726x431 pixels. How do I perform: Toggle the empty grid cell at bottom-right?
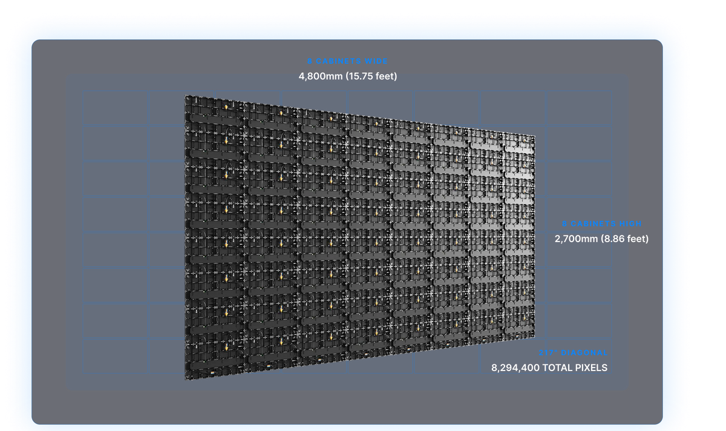[578, 355]
